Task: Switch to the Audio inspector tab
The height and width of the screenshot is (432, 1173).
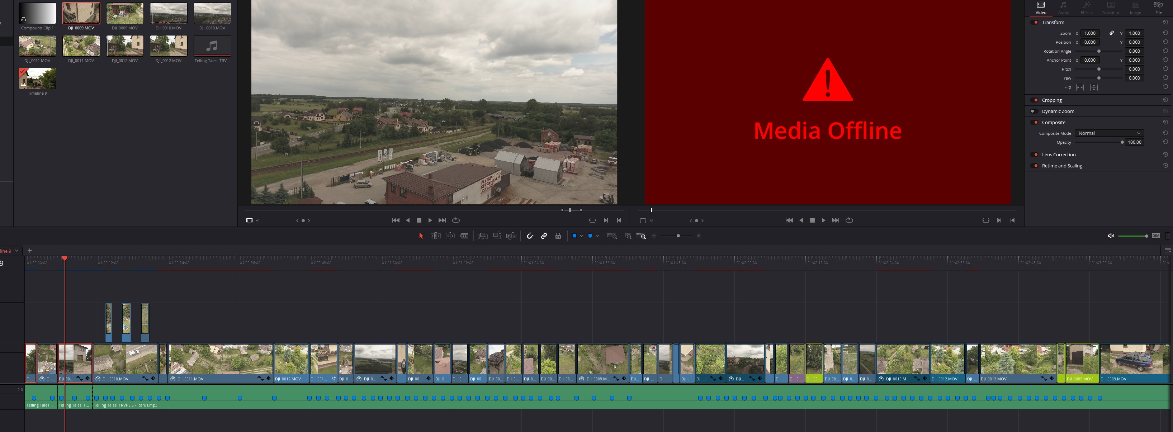Action: pos(1064,8)
